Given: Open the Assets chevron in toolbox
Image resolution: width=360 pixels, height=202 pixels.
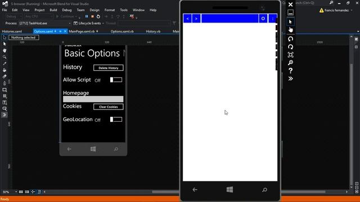Looking at the screenshot, I should point(4,115).
